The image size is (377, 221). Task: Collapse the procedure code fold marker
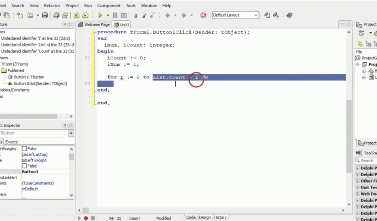94,32
